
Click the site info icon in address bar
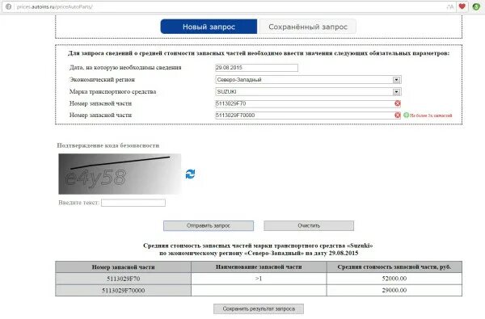[8, 6]
